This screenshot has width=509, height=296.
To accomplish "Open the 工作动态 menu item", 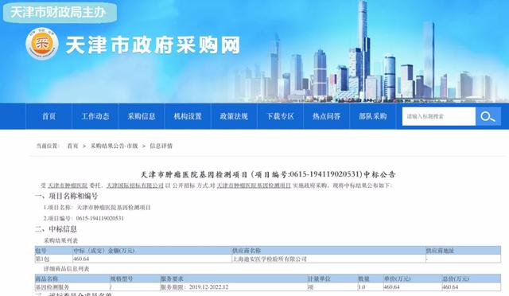I will pyautogui.click(x=95, y=116).
